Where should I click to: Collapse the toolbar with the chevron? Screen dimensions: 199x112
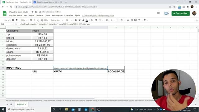point(197,20)
